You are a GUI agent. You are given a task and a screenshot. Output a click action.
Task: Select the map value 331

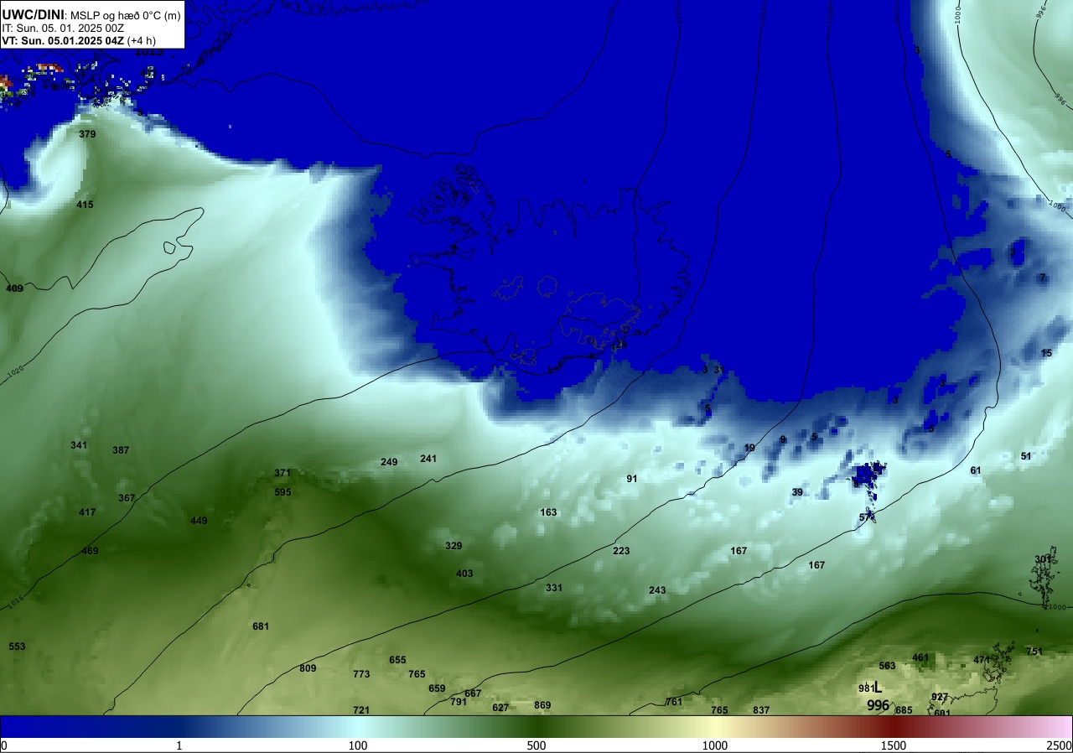(554, 588)
